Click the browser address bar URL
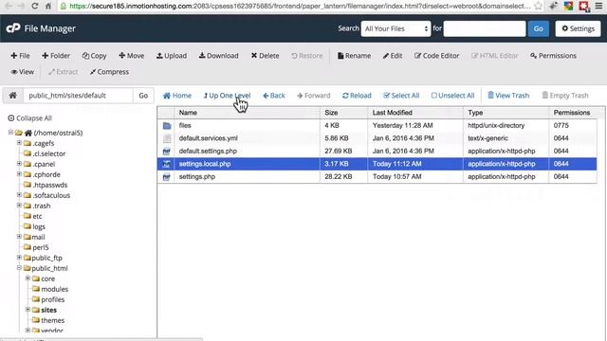The height and width of the screenshot is (341, 607). [x=300, y=6]
